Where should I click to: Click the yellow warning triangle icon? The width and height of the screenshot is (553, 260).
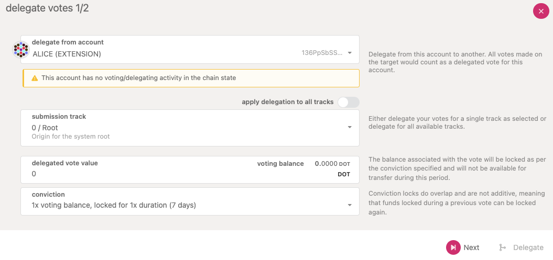tap(35, 78)
